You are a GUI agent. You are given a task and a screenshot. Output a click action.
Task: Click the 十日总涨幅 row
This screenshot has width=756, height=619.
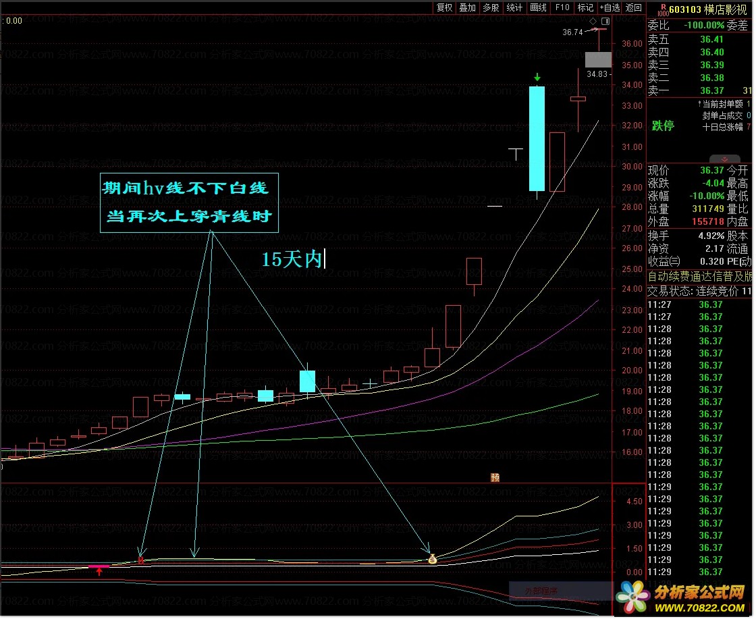pyautogui.click(x=726, y=128)
